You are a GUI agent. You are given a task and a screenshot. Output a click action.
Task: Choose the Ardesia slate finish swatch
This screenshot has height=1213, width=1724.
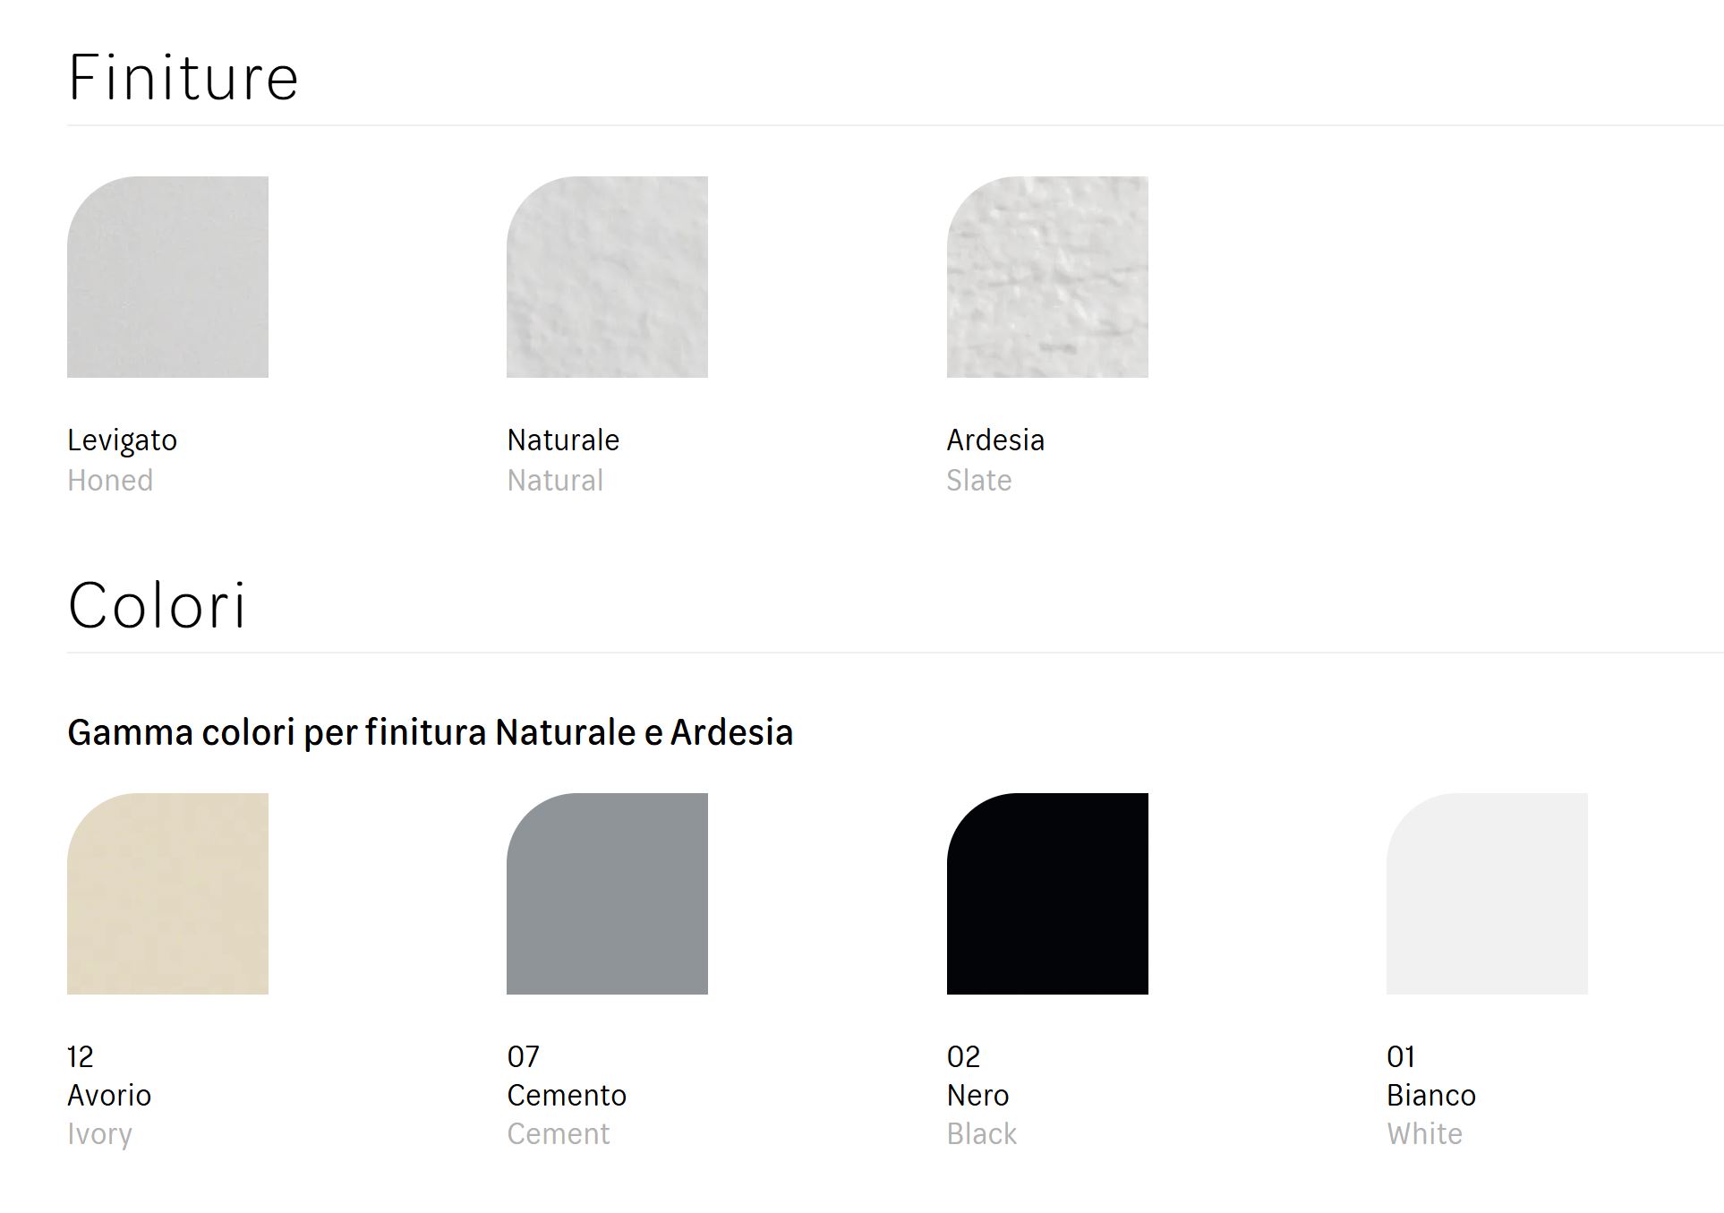pos(1047,277)
